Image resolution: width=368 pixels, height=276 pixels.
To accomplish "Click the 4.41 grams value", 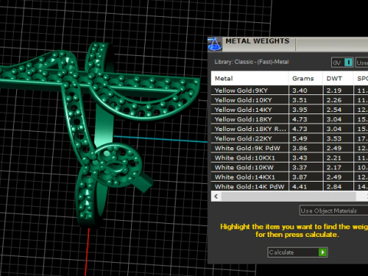I will [300, 187].
